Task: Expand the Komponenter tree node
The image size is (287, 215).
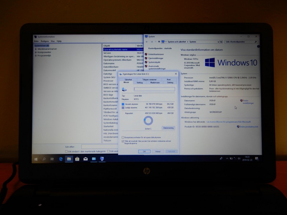Action: 35,52
